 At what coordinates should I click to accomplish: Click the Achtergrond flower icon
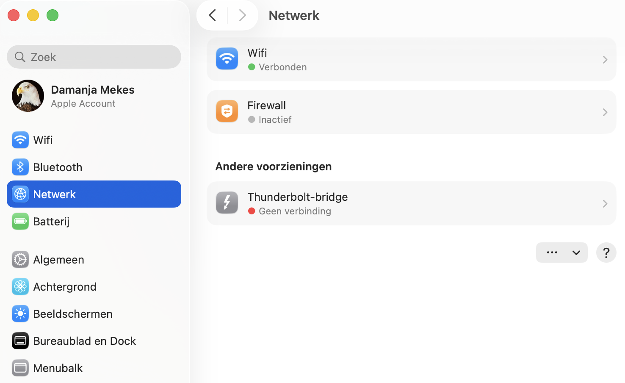click(x=20, y=286)
